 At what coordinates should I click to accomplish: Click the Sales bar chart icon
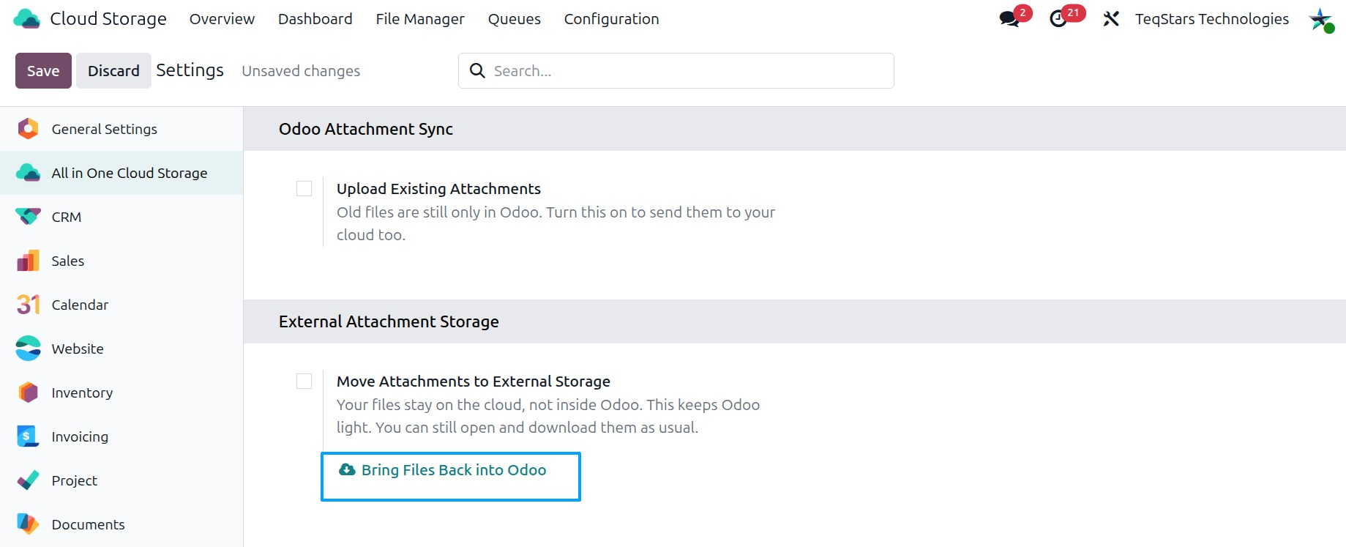click(28, 261)
